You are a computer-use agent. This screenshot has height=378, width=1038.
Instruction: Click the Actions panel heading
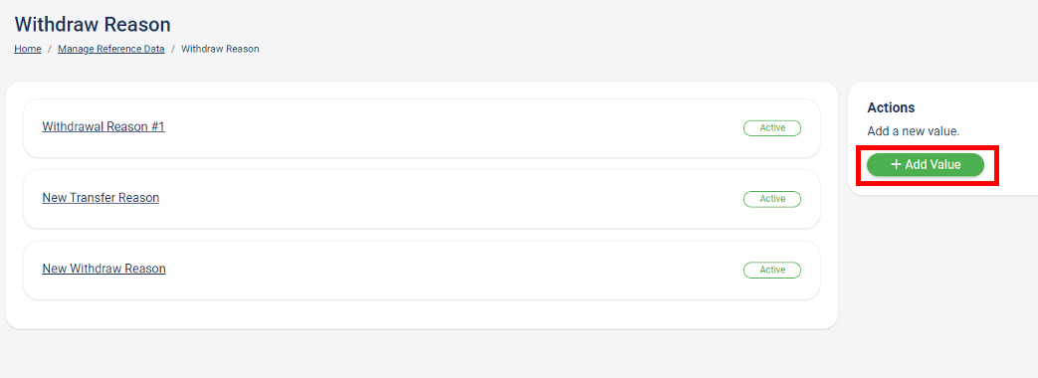pyautogui.click(x=891, y=107)
